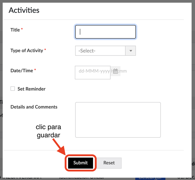Click the Title field label

[15, 30]
